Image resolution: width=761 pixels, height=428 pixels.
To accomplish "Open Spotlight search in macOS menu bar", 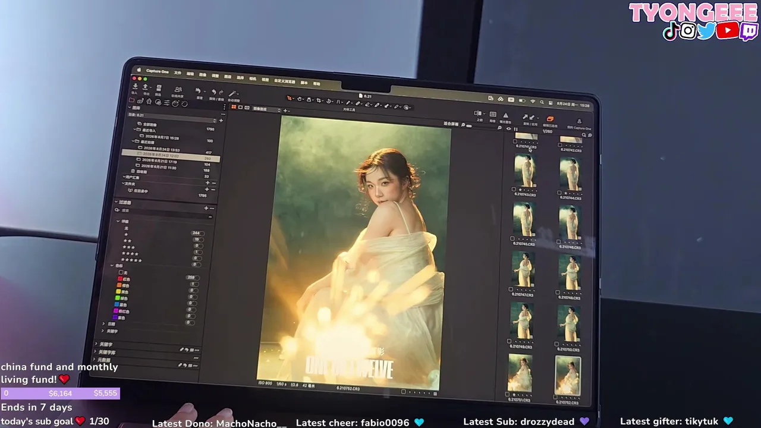I will click(542, 102).
